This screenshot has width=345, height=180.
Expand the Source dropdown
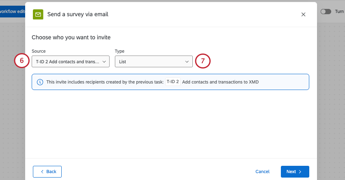click(71, 62)
